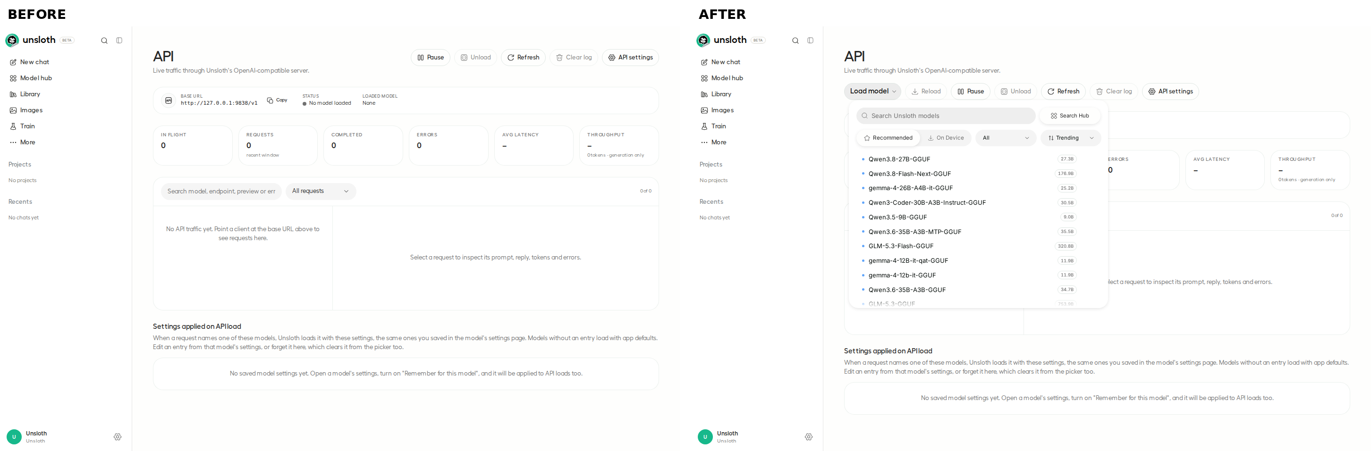1371x451 pixels.
Task: Click Clear log in the BEFORE panel
Action: 574,58
